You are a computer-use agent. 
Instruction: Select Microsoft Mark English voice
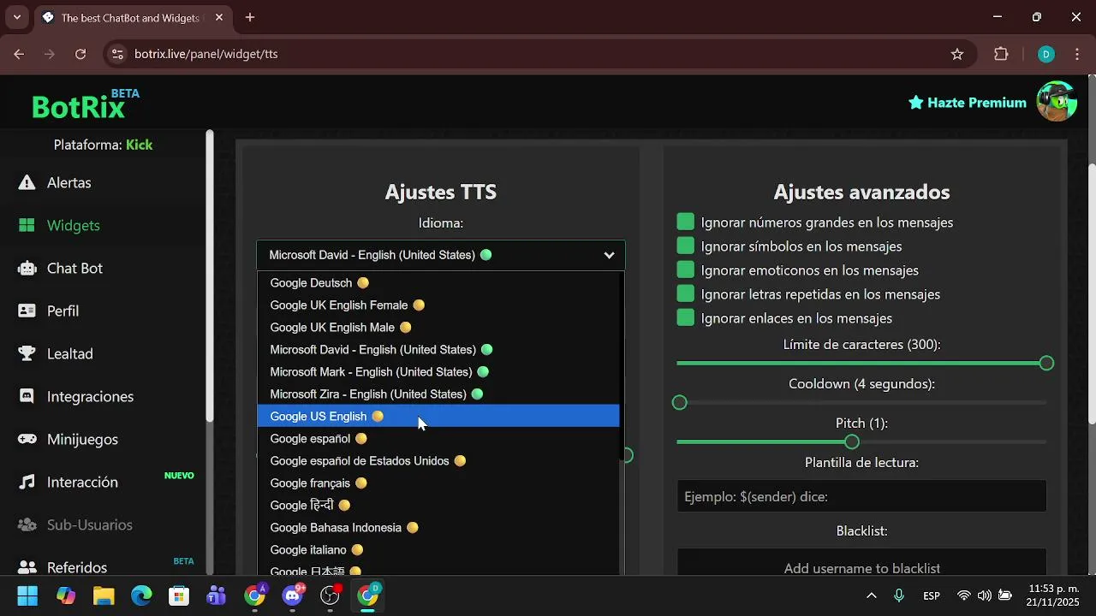[438, 372]
